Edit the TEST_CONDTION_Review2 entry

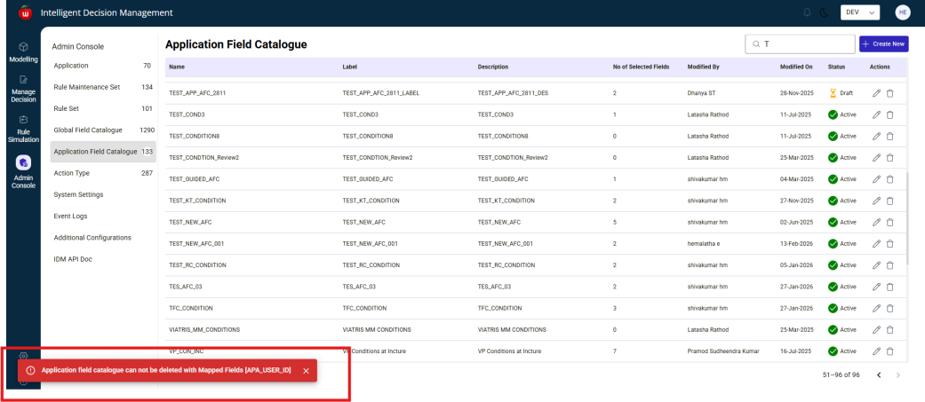tap(877, 157)
